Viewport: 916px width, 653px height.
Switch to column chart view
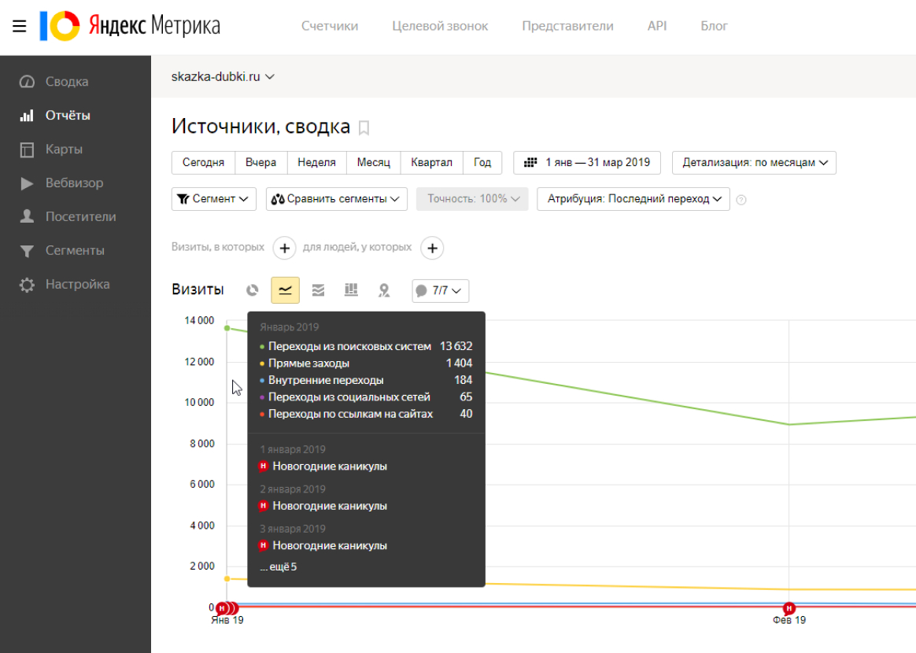click(351, 290)
